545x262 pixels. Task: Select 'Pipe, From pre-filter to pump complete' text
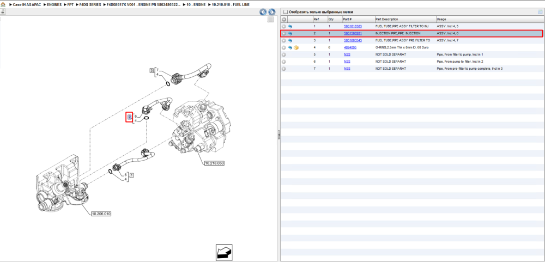pos(470,69)
